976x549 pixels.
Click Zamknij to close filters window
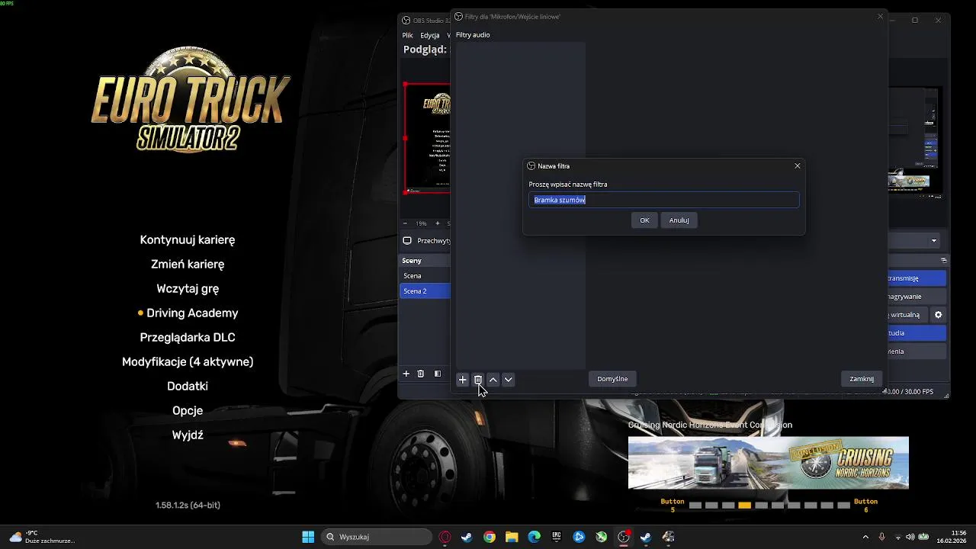(x=862, y=379)
